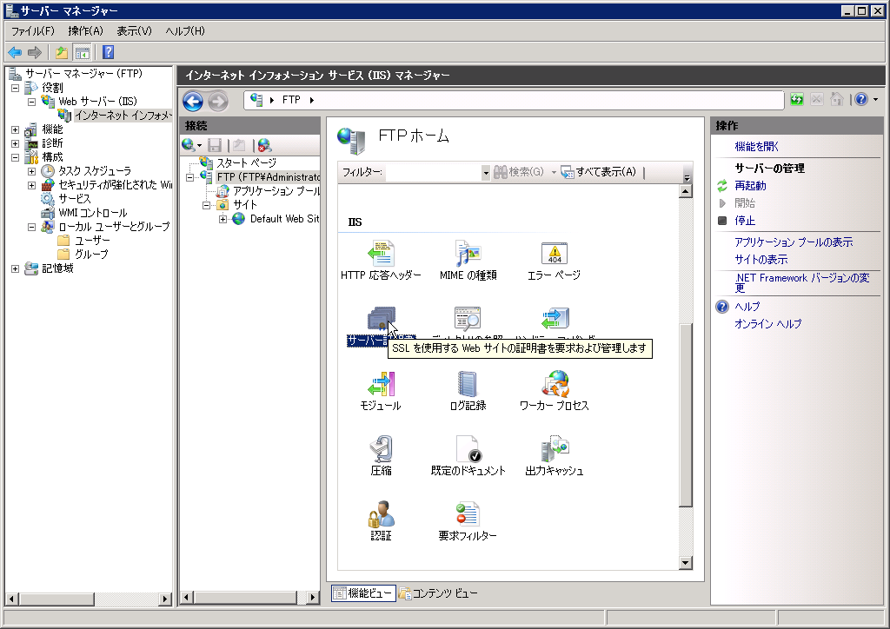Open the 表示(V) menu
The height and width of the screenshot is (629, 890).
pos(135,31)
